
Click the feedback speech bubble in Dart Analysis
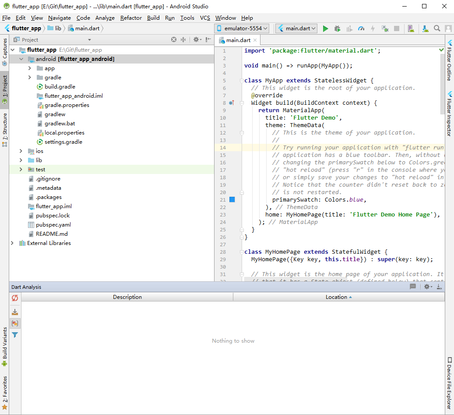pos(413,287)
